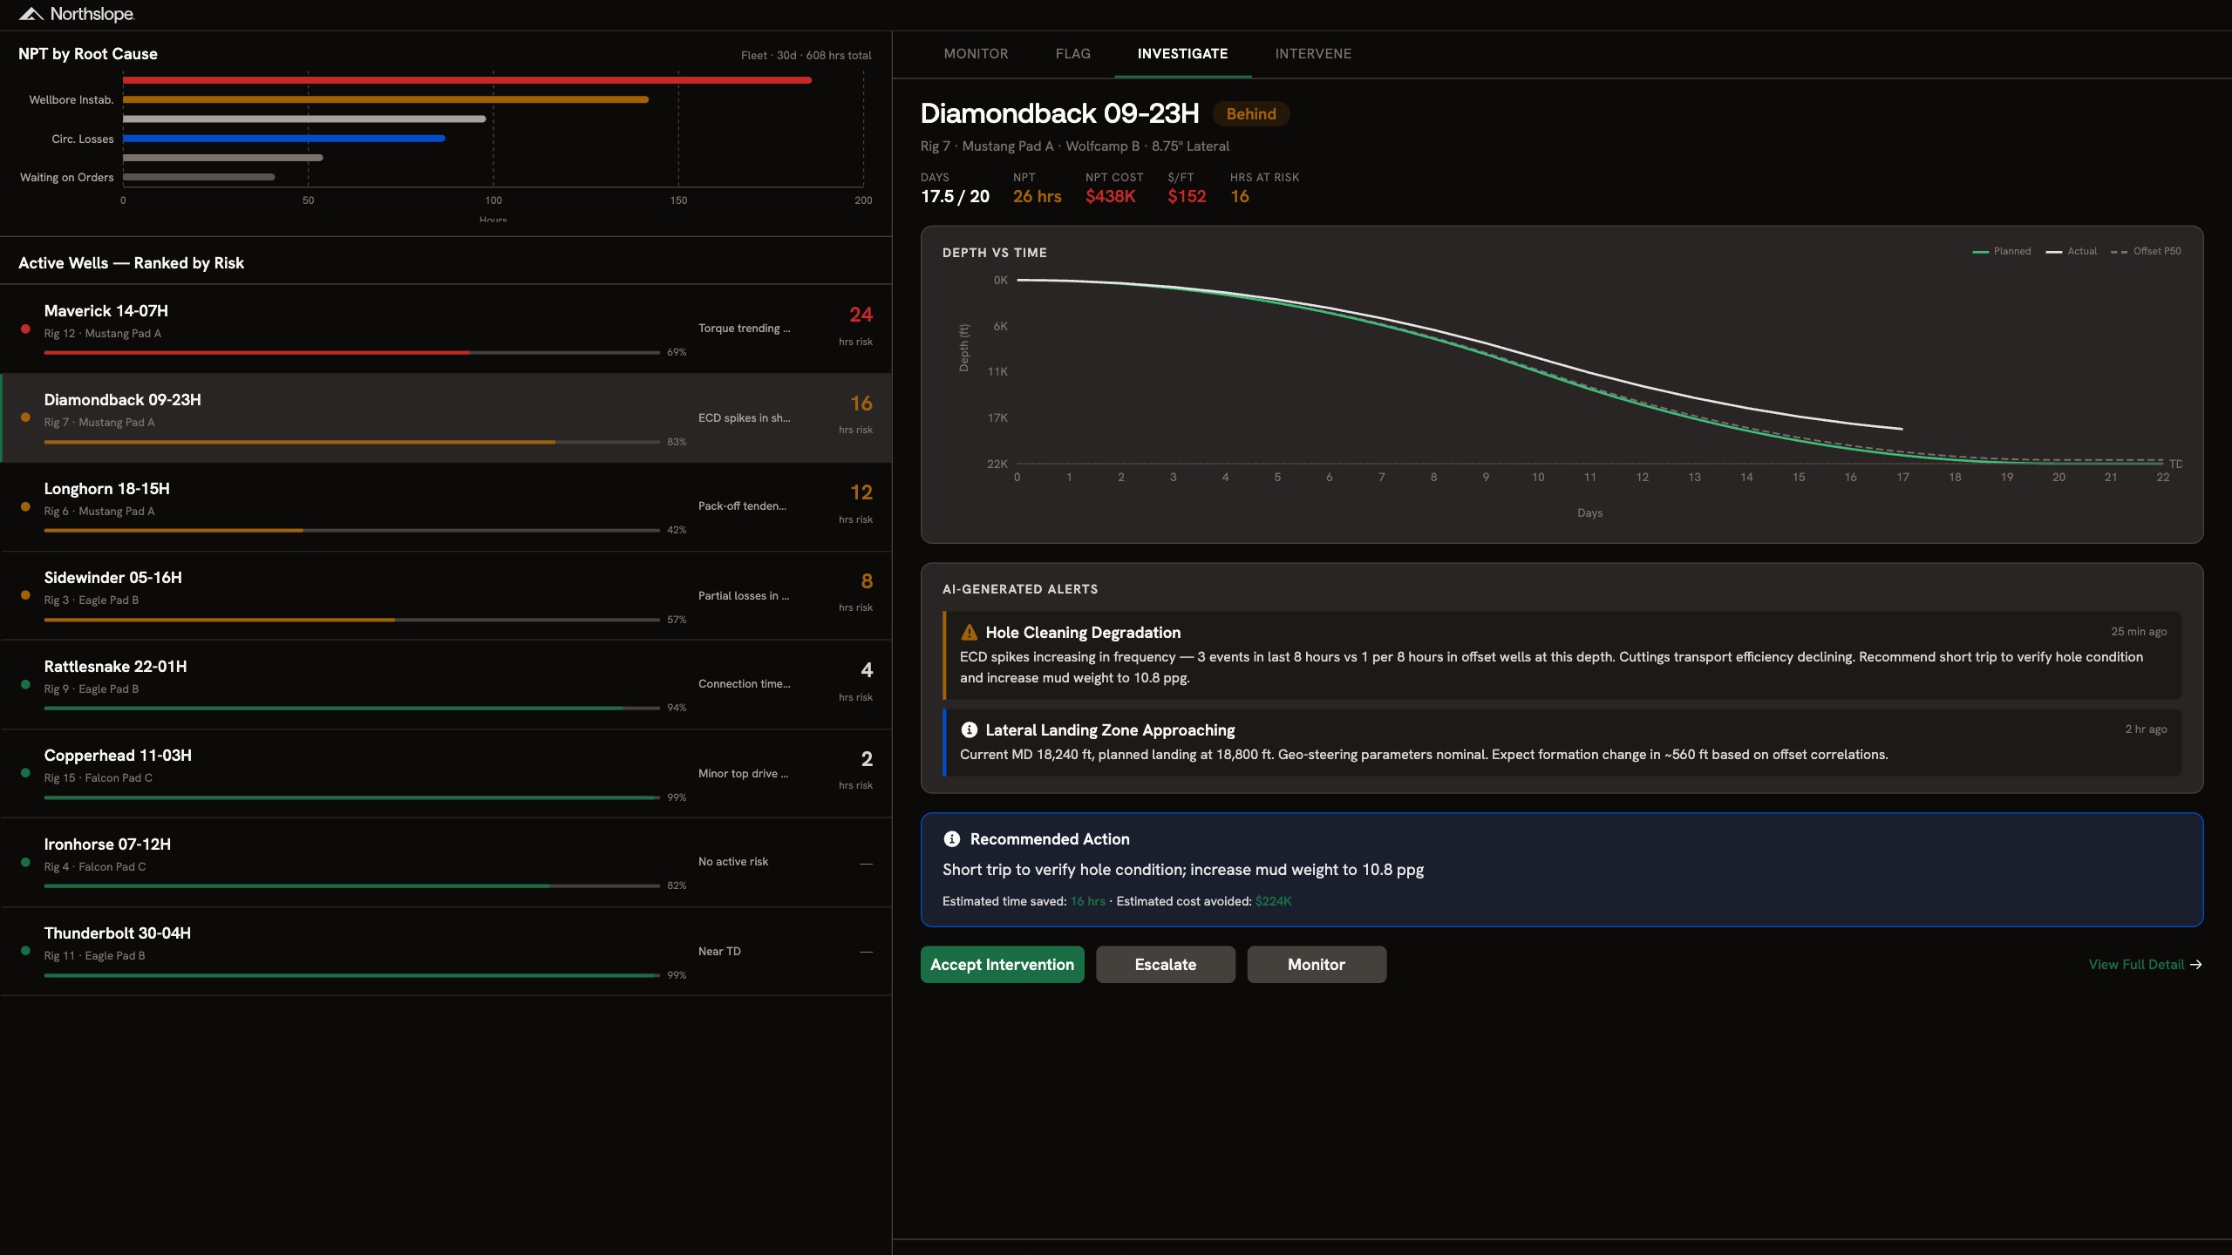Click the red Wellbore Instab. NPT bar
This screenshot has width=2232, height=1255.
point(466,80)
